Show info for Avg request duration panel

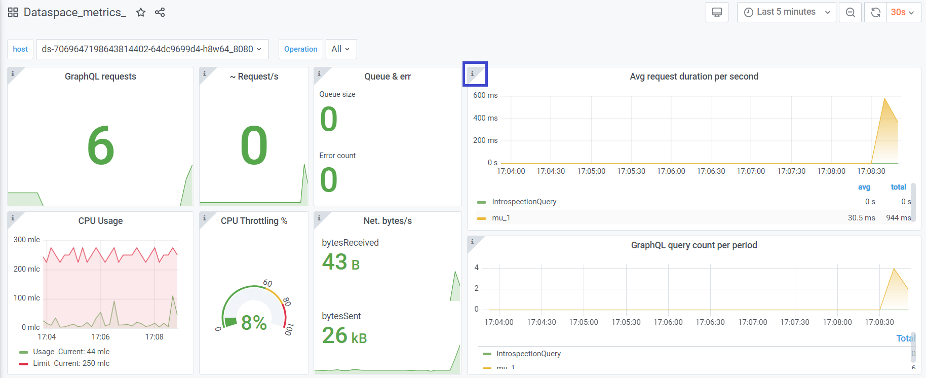click(473, 74)
